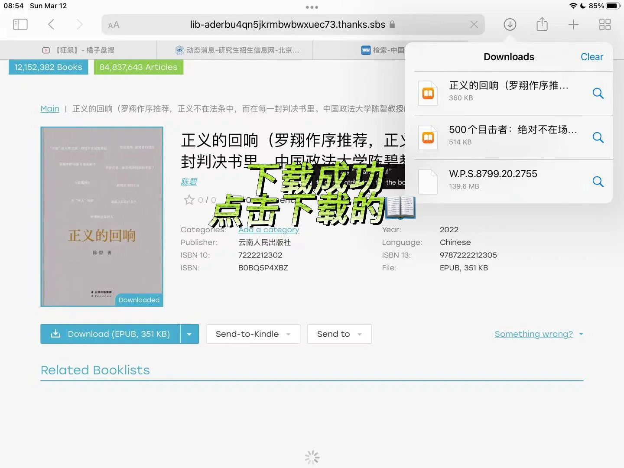The height and width of the screenshot is (468, 624).
Task: Select ISBN 10 value 7222212302
Action: tap(260, 255)
